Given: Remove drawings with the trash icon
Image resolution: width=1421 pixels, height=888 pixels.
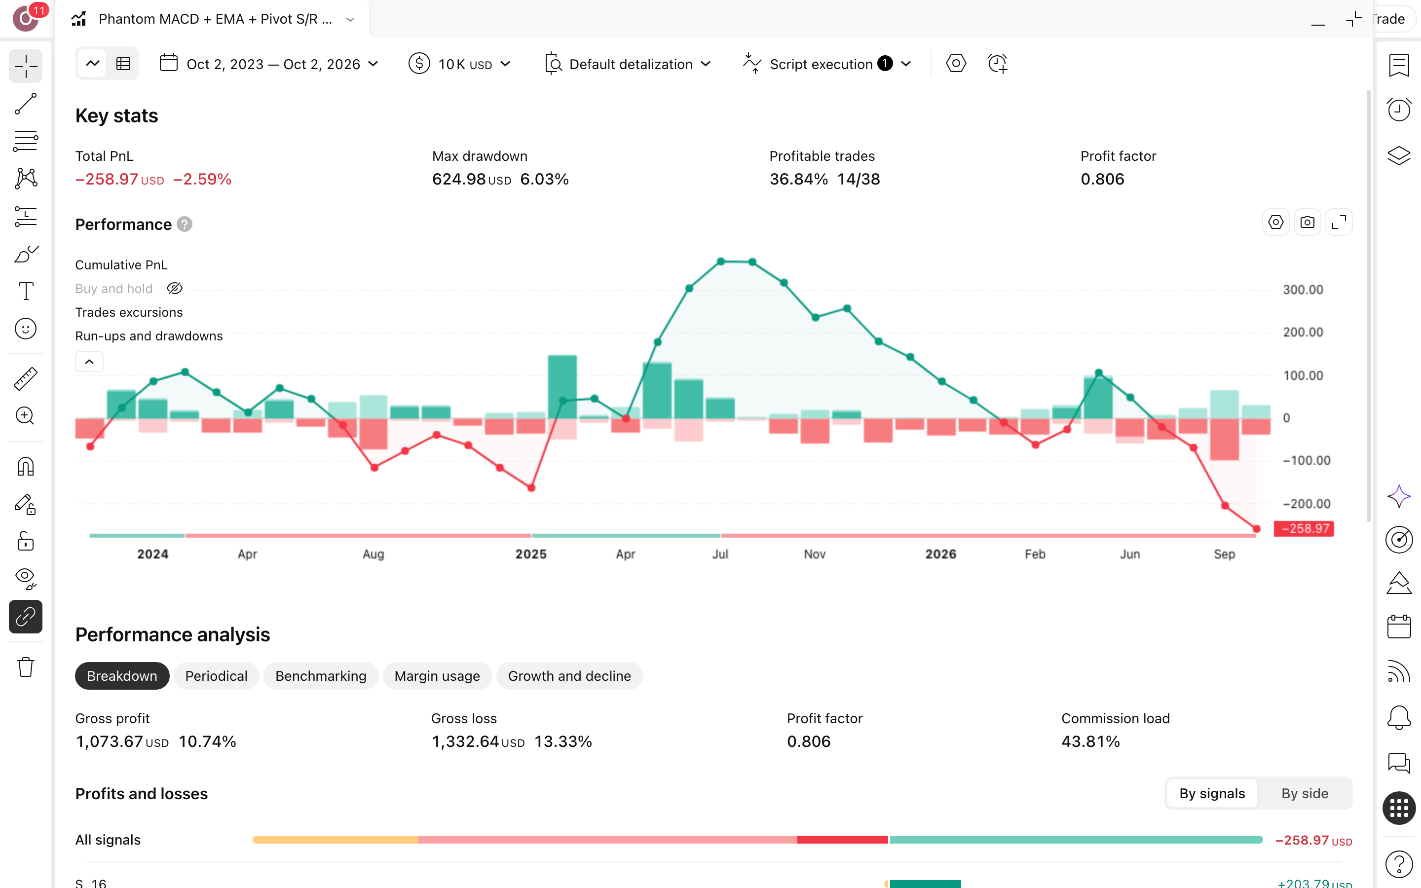Looking at the screenshot, I should [26, 667].
